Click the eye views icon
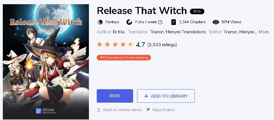 tap(216, 22)
